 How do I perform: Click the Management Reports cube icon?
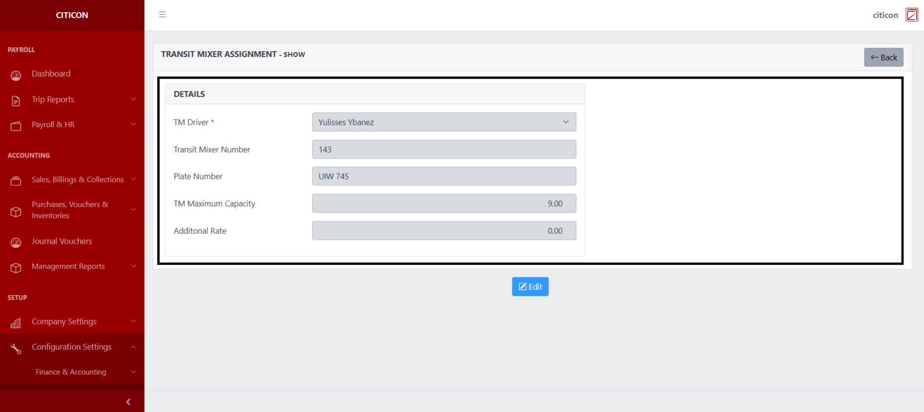point(16,267)
